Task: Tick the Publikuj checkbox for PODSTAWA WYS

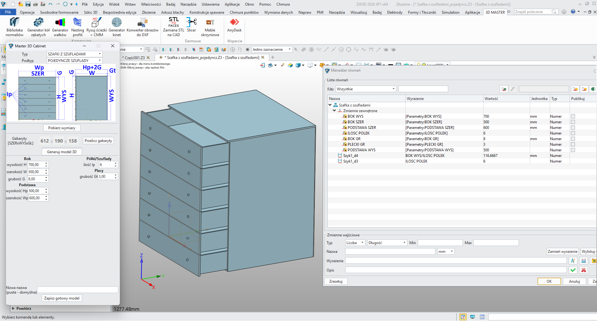Action: coord(573,150)
